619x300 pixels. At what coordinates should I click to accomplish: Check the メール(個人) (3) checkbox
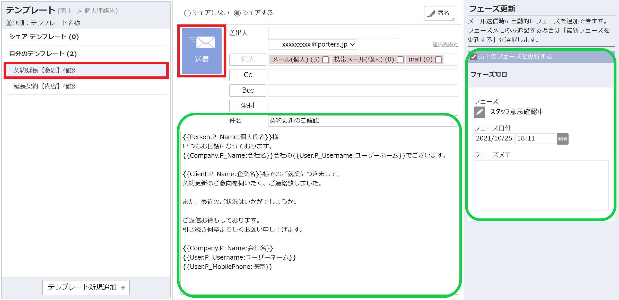(326, 60)
